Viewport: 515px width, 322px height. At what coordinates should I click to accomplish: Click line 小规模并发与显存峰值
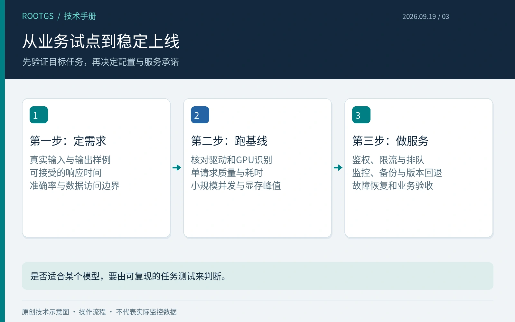[236, 185]
